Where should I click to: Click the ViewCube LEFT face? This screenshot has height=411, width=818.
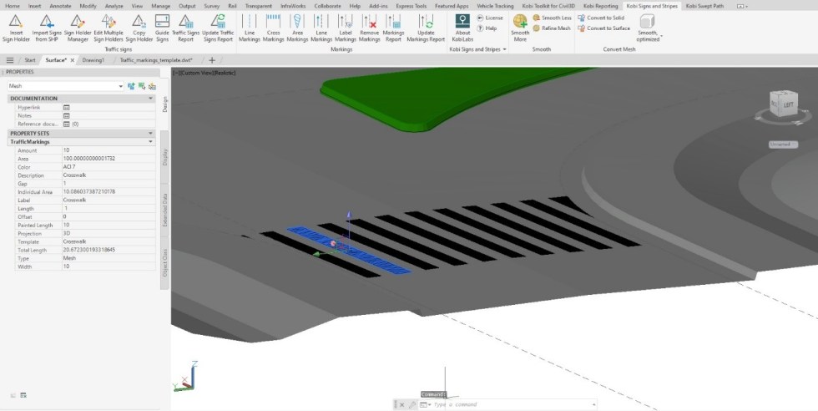(788, 105)
